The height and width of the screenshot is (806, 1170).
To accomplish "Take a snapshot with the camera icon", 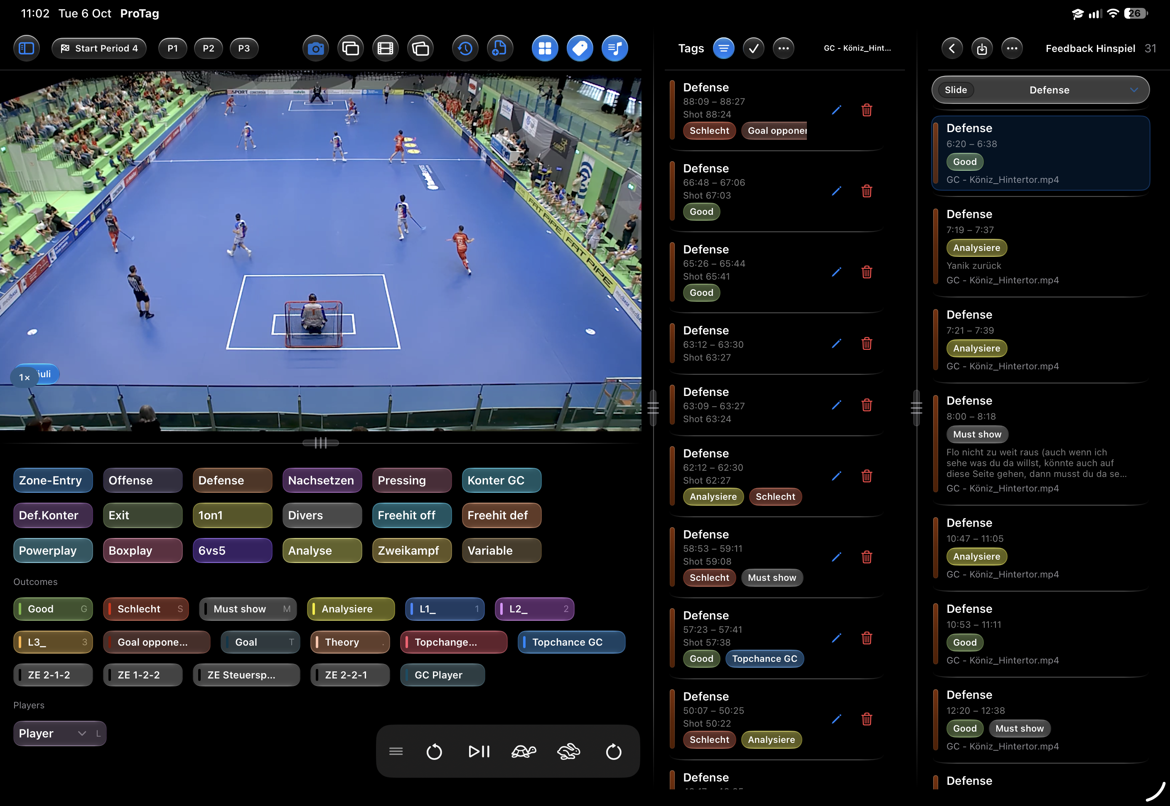I will (x=316, y=49).
